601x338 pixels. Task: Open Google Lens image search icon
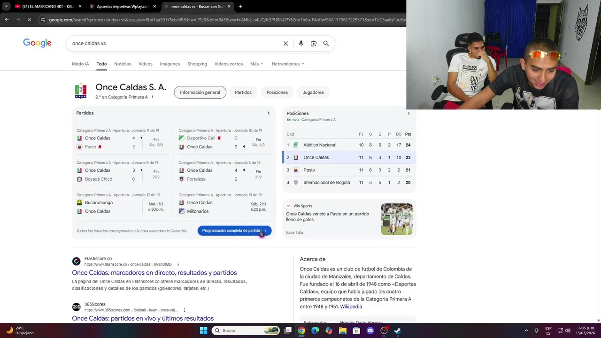[x=313, y=43]
